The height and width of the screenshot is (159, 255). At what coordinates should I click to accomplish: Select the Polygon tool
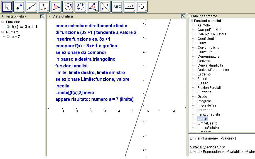point(56,7)
